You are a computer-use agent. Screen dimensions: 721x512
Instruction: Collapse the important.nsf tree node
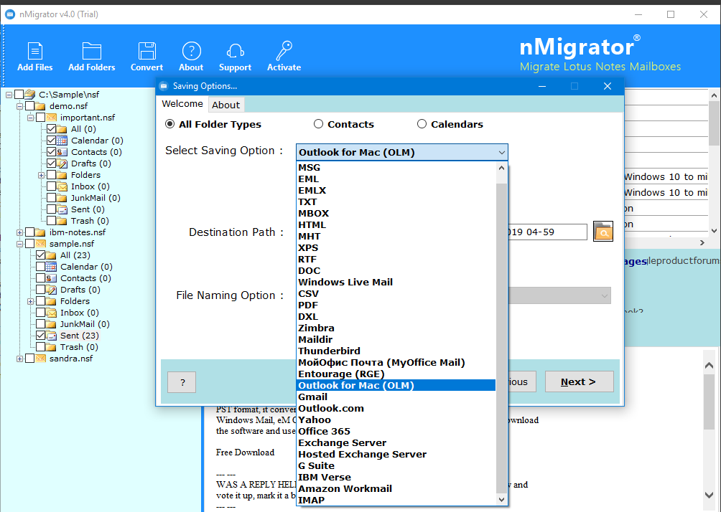coord(30,118)
